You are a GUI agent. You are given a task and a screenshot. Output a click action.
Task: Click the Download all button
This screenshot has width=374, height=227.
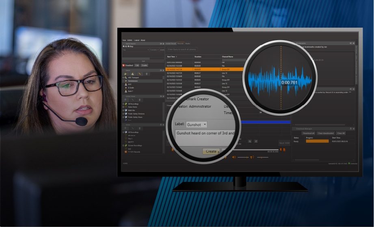click(x=308, y=133)
